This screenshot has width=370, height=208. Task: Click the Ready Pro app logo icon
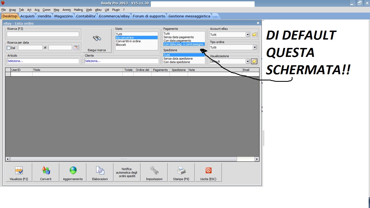3,3
